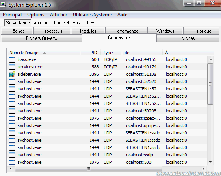The image size is (221, 176).
Task: Click the lsass.exe process icon
Action: [12, 60]
